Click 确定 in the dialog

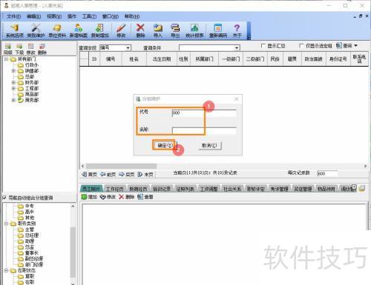[x=165, y=145]
